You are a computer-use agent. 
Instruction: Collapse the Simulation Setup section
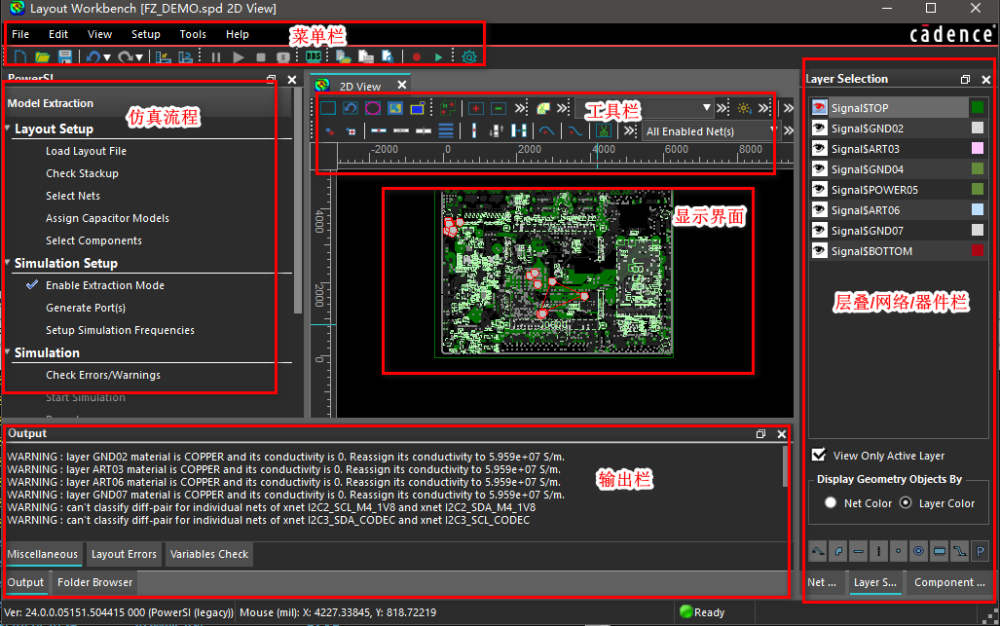coord(8,263)
